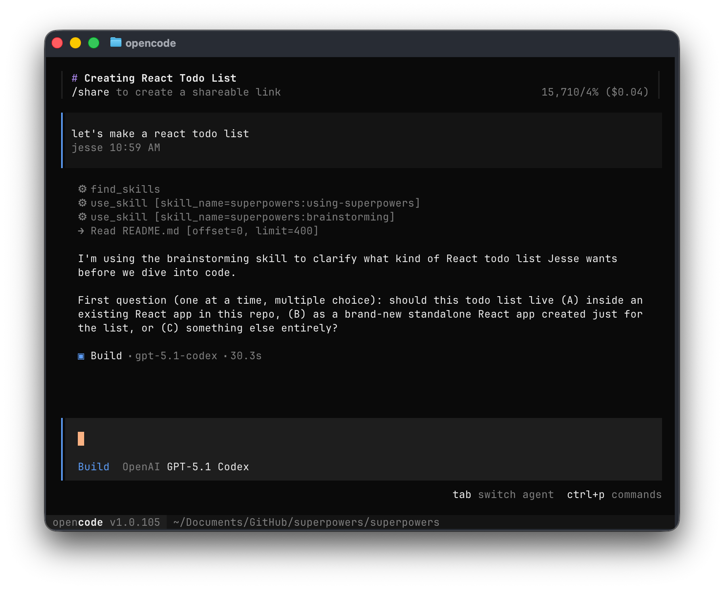Click the OpenAI provider label
Screen dimensions: 724x590
(141, 467)
